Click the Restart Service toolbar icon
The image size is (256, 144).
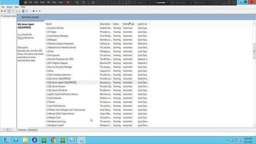[40, 11]
